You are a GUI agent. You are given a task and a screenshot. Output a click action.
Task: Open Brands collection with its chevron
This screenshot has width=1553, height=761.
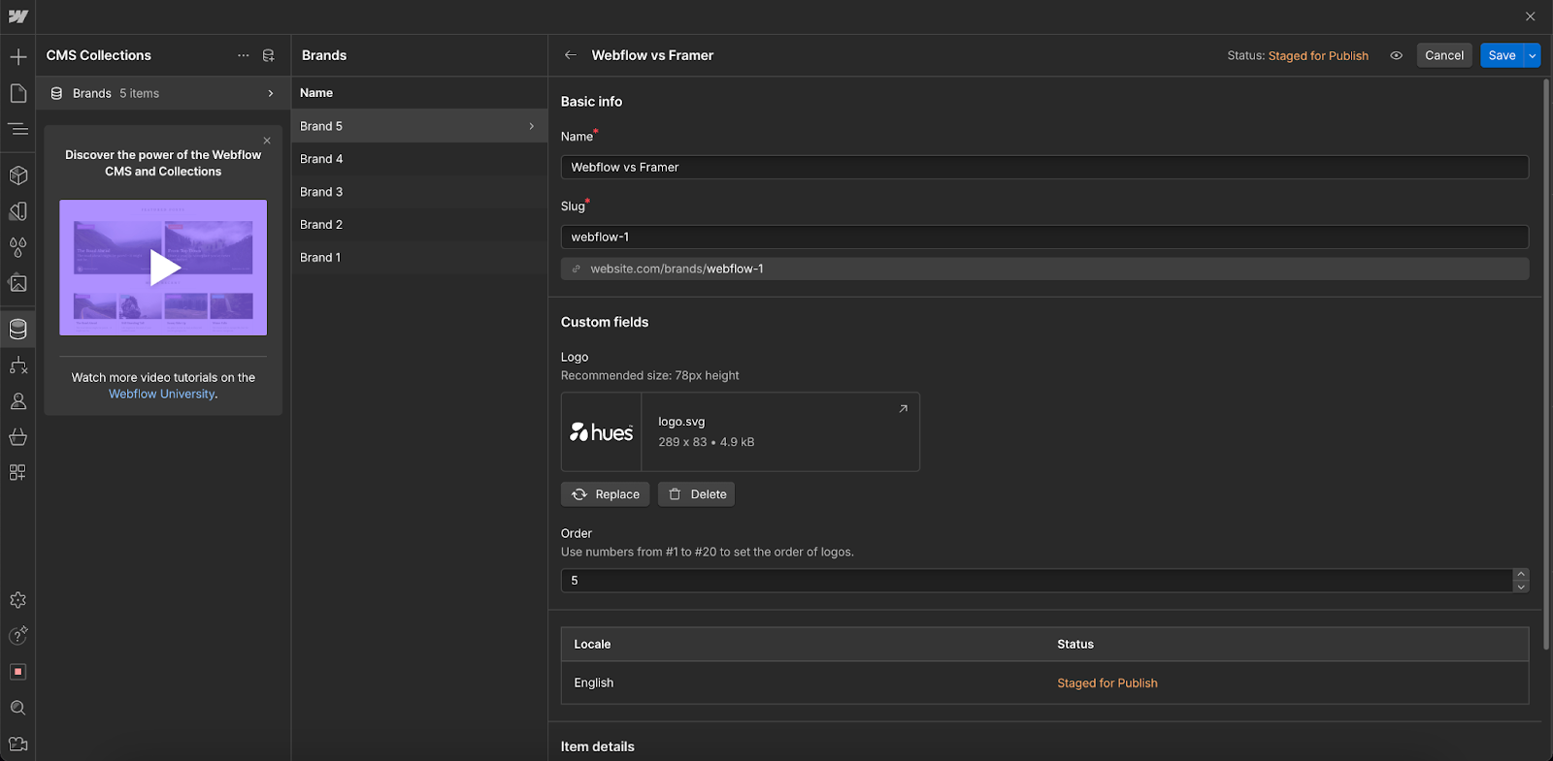(x=271, y=93)
